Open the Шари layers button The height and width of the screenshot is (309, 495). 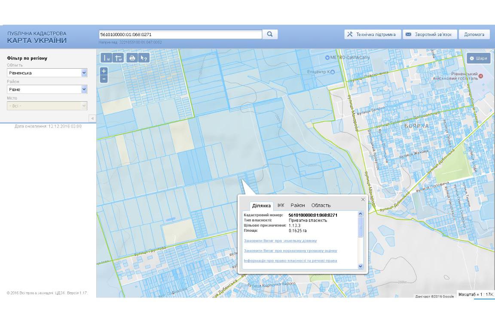(479, 58)
